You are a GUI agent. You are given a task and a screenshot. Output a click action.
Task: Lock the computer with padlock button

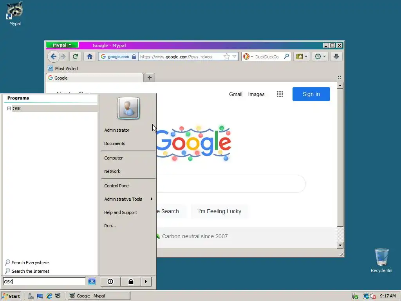coord(131,281)
